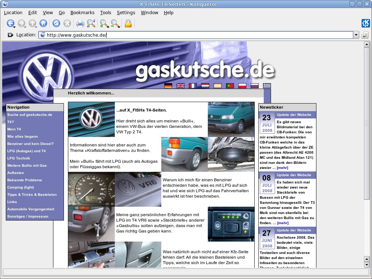Expand the location history dropdown arrow
The height and width of the screenshot is (279, 372).
click(356, 35)
